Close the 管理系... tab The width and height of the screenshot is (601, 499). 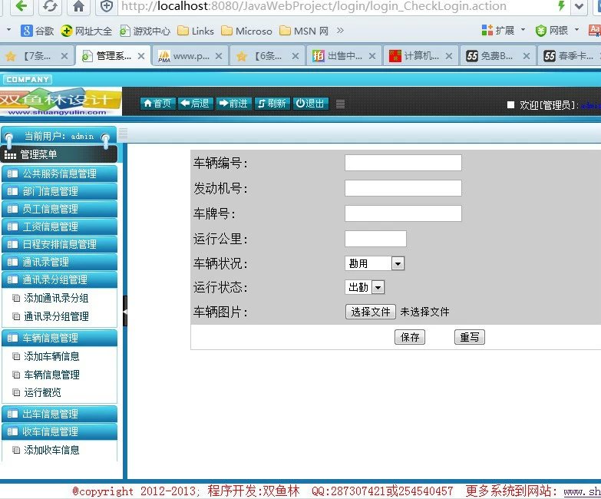point(141,56)
